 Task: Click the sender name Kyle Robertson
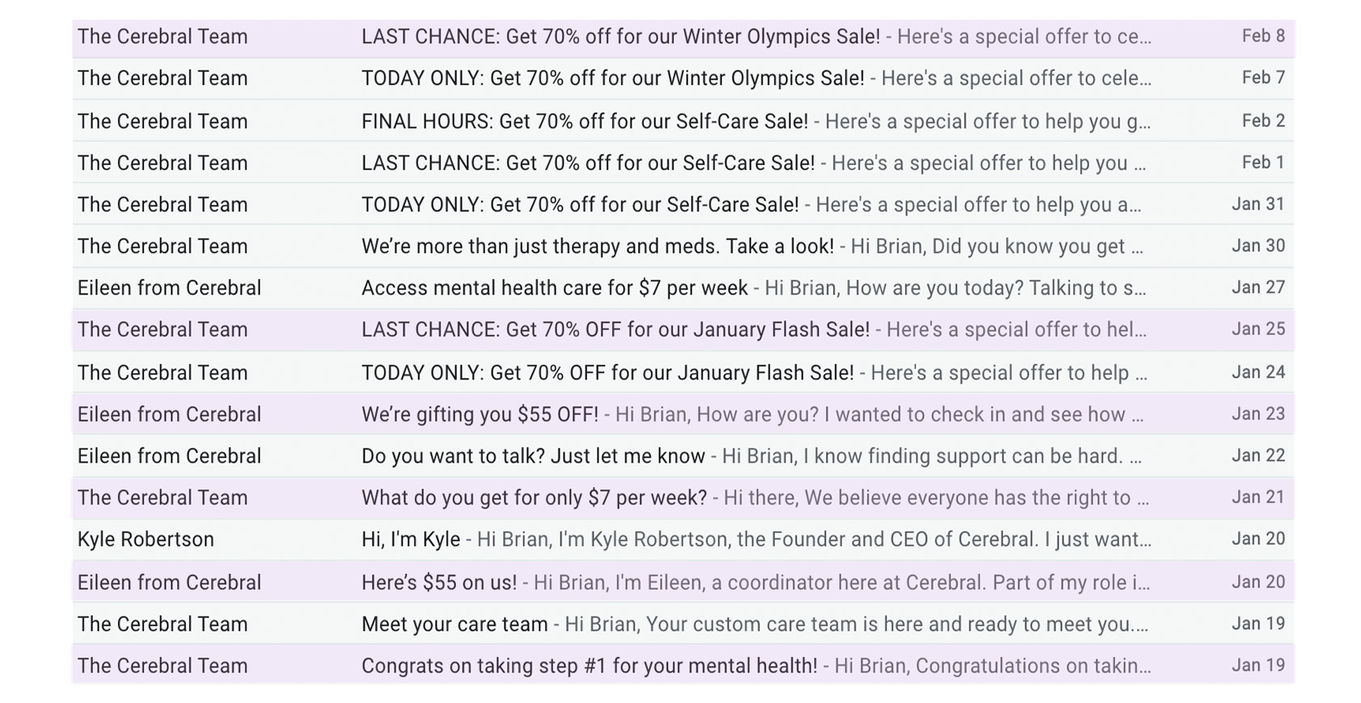click(146, 540)
